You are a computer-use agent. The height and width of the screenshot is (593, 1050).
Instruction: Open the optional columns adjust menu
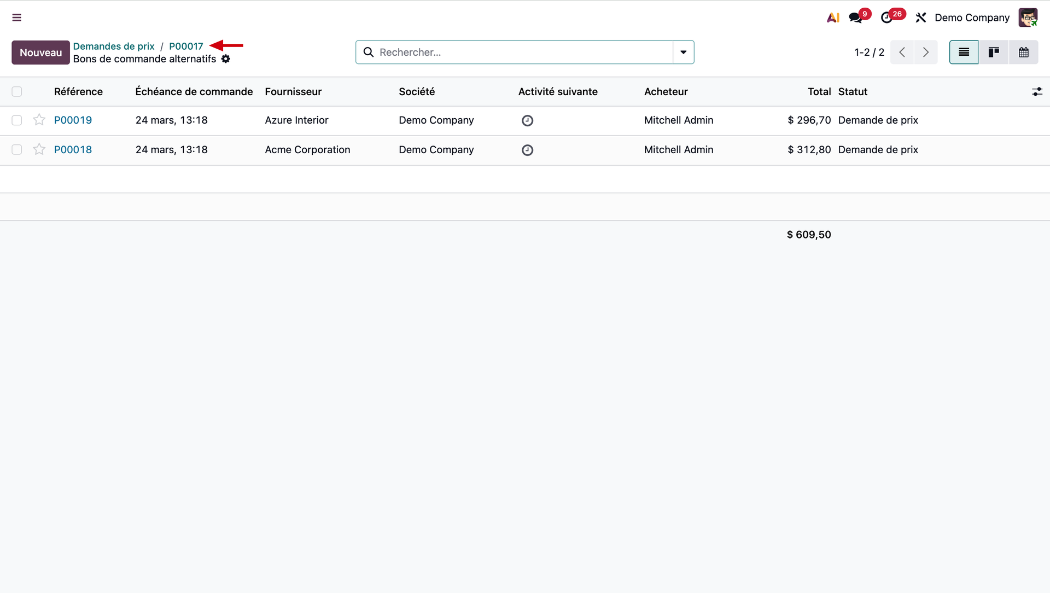click(x=1037, y=92)
